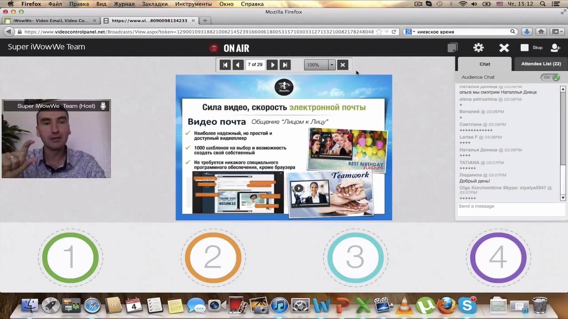Open Microsoft Word from the Dock

[321, 305]
